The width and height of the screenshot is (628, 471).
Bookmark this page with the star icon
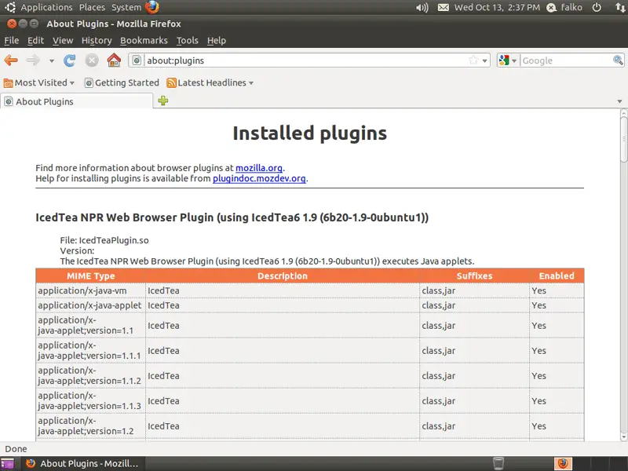(x=473, y=60)
